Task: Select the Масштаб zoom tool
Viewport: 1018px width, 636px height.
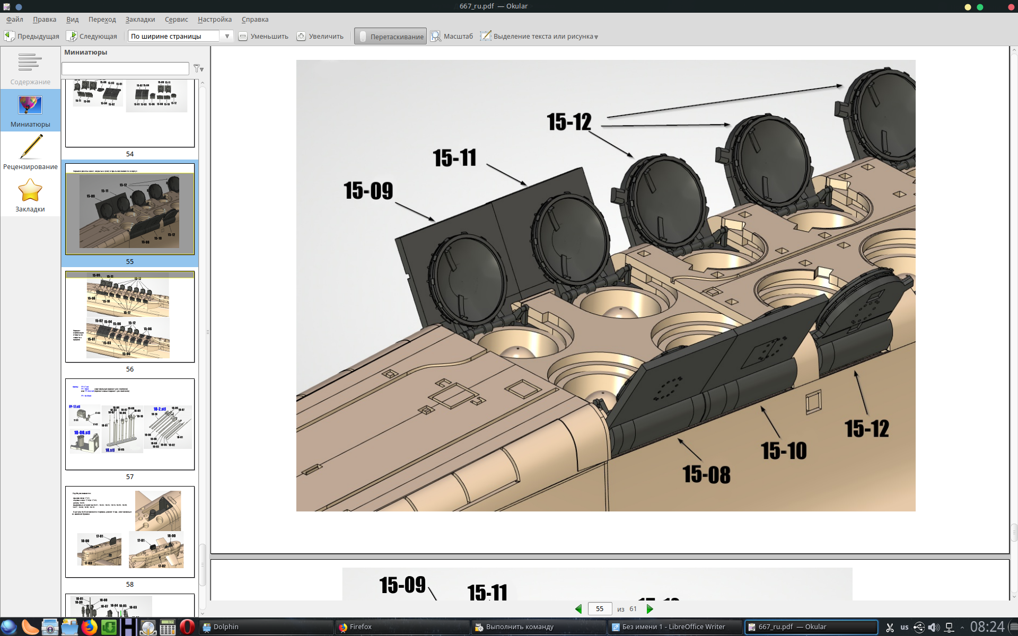Action: tap(452, 36)
